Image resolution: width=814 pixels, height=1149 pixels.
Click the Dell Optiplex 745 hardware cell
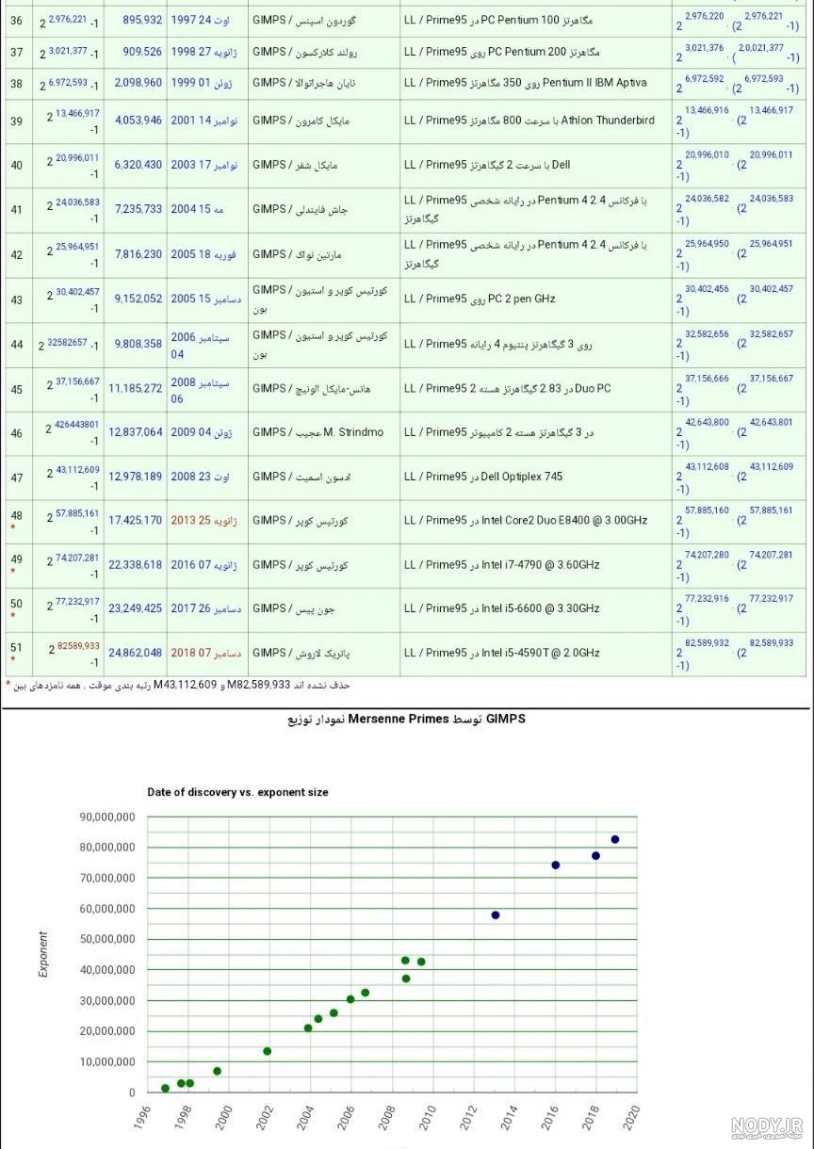535,477
